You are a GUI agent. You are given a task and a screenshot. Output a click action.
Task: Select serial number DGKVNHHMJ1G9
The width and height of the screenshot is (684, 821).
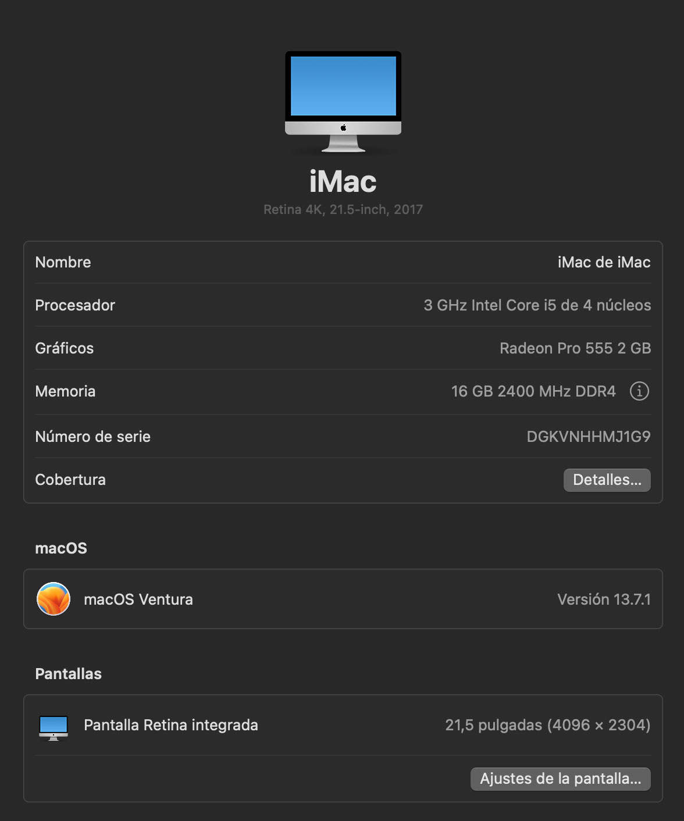tap(589, 437)
